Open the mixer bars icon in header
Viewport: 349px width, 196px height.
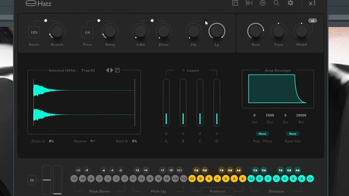[249, 3]
